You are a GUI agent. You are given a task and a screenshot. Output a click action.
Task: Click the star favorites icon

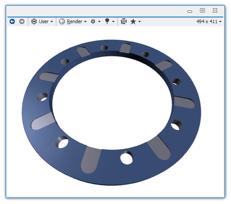(133, 21)
